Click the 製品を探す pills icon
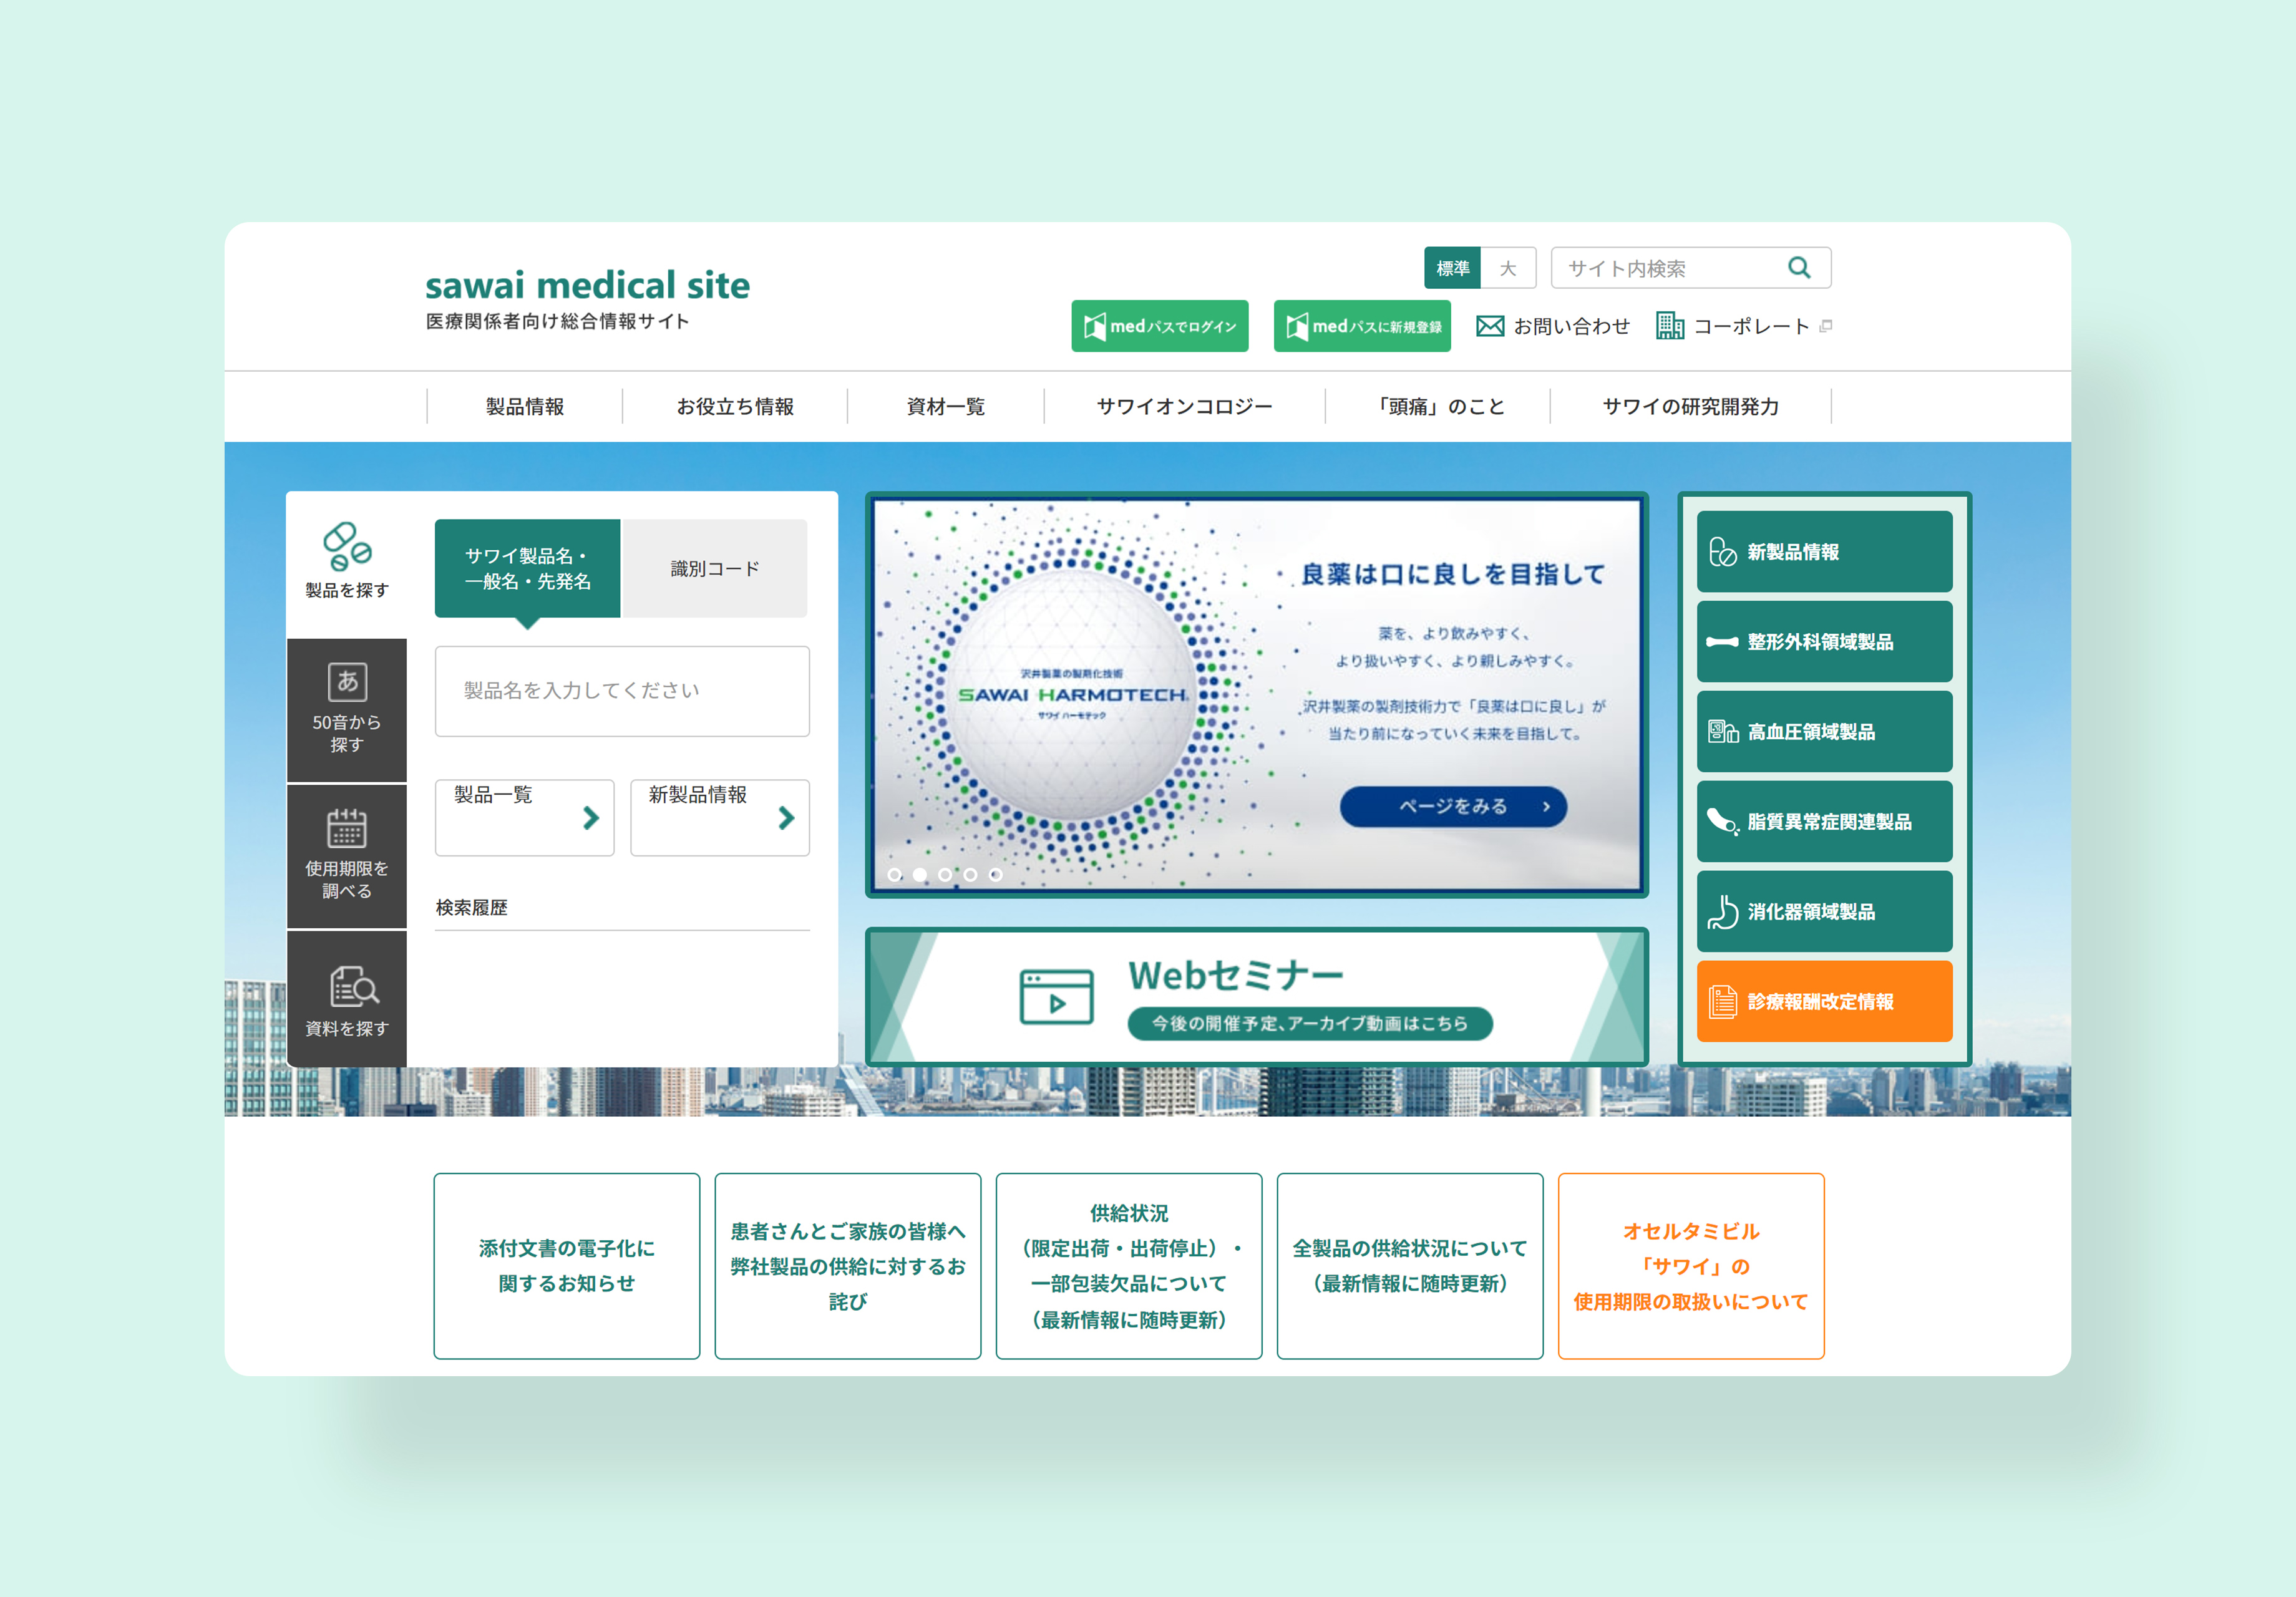Image resolution: width=2296 pixels, height=1597 pixels. click(347, 546)
